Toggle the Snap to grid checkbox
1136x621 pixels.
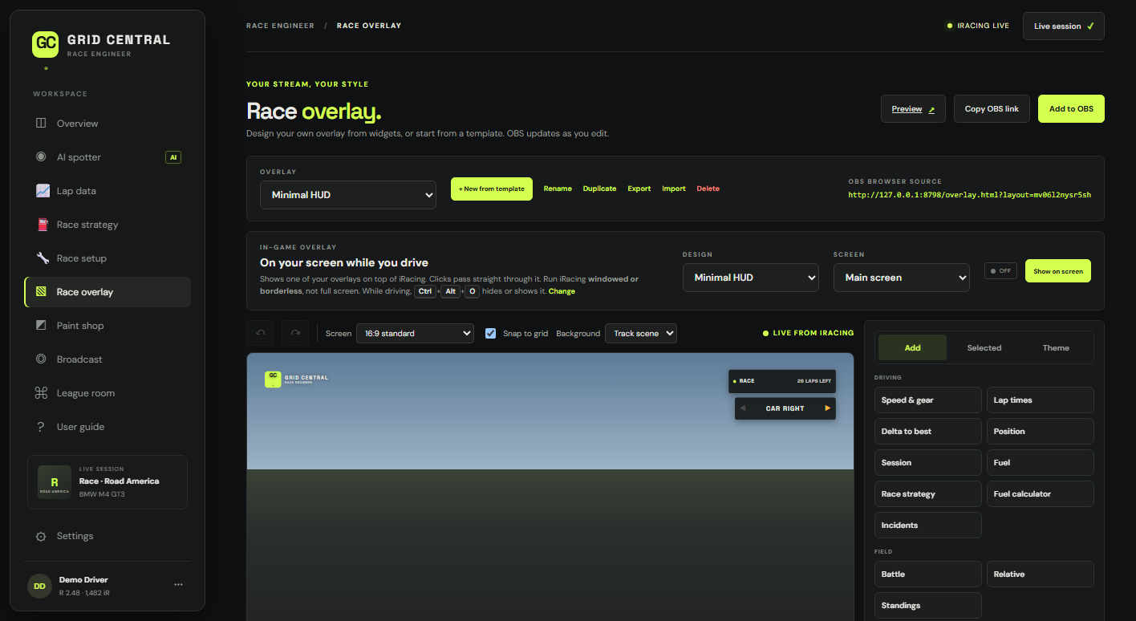[x=491, y=333]
